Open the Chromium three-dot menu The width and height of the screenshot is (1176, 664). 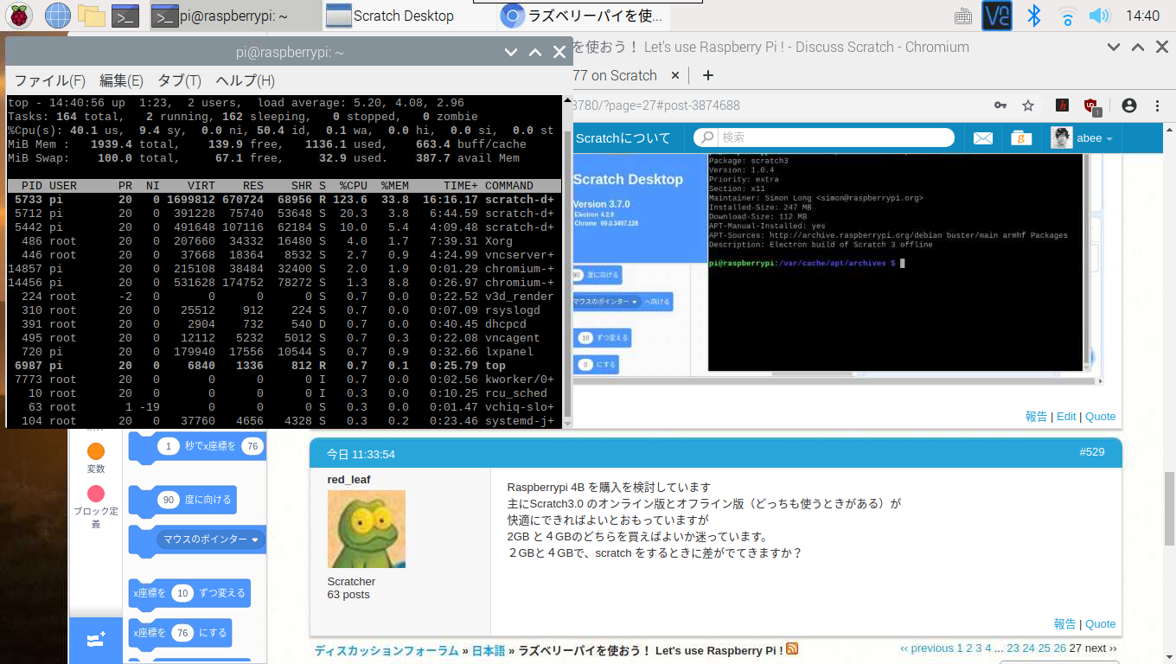pyautogui.click(x=1157, y=105)
